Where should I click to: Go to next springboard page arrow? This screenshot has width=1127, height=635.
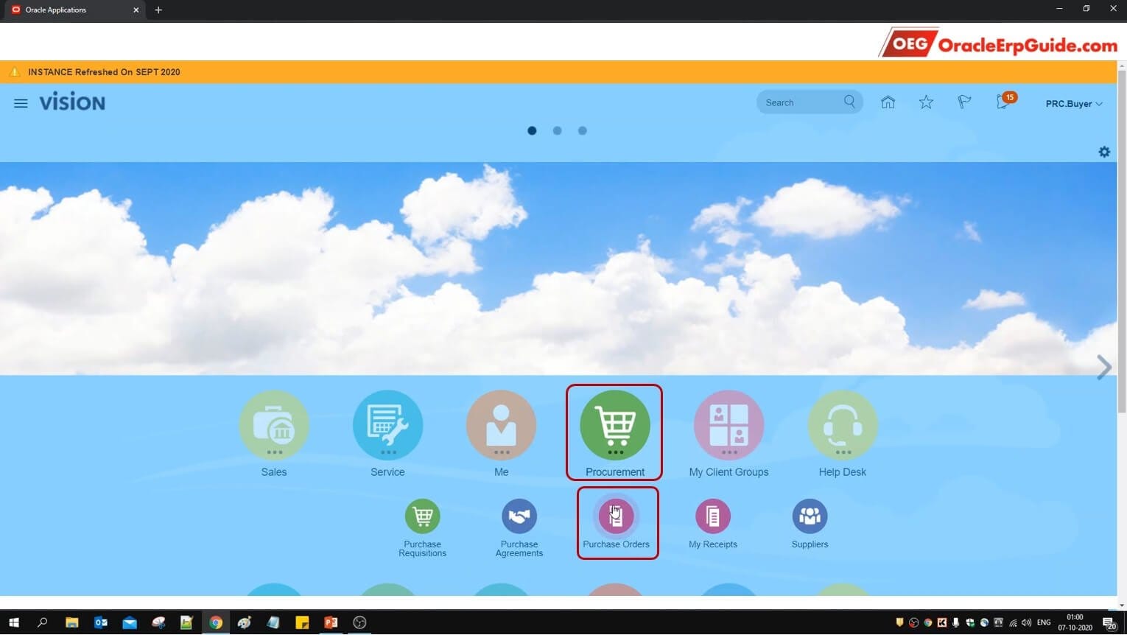1103,367
